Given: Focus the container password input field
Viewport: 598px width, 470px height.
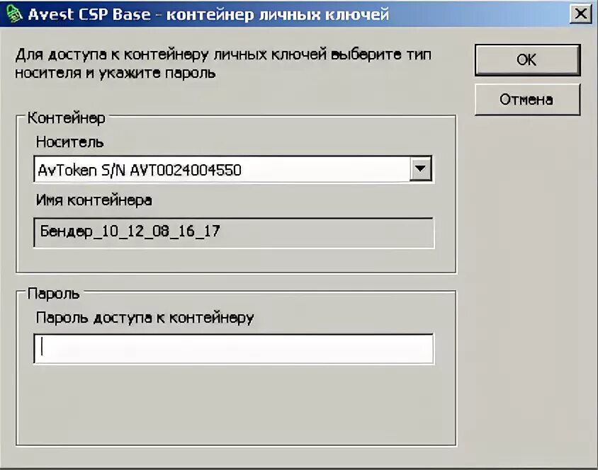Looking at the screenshot, I should click(233, 348).
